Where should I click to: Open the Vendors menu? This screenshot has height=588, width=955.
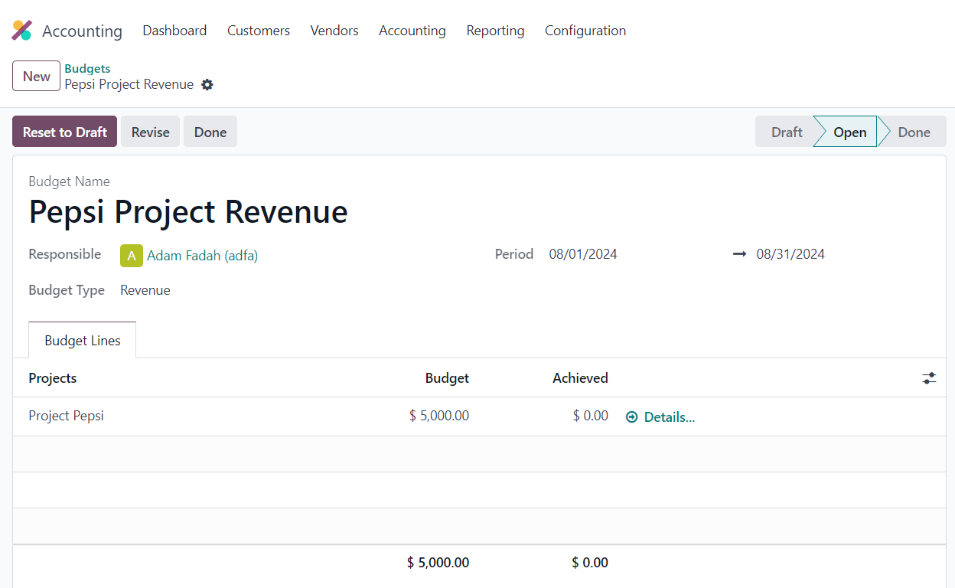coord(334,31)
